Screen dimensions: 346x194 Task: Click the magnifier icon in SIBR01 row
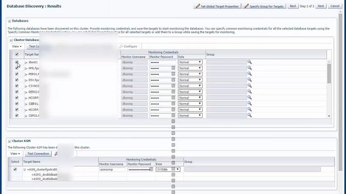(x=249, y=103)
